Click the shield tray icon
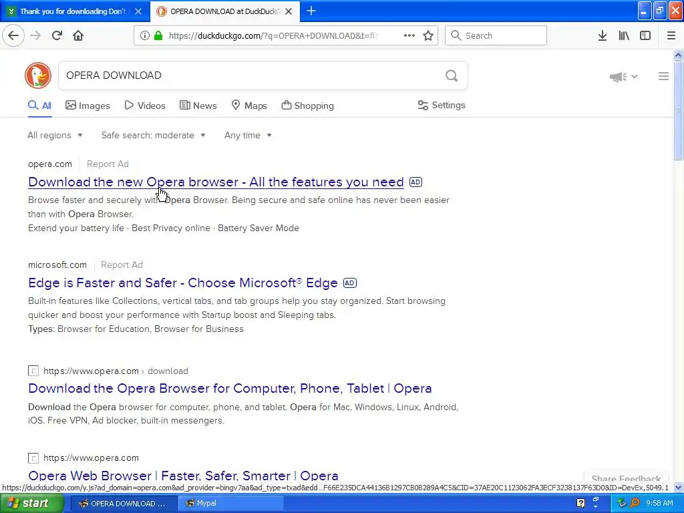Image resolution: width=684 pixels, height=513 pixels. (622, 504)
